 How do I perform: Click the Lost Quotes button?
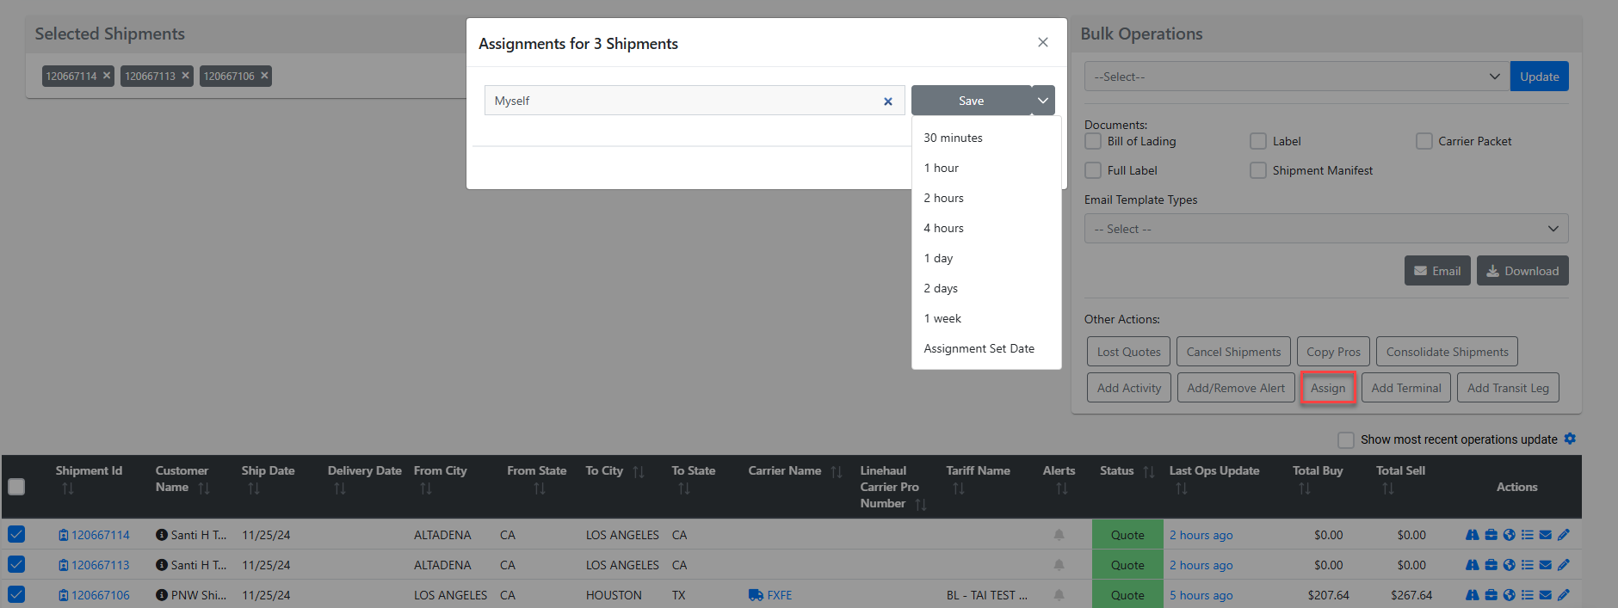(1128, 352)
